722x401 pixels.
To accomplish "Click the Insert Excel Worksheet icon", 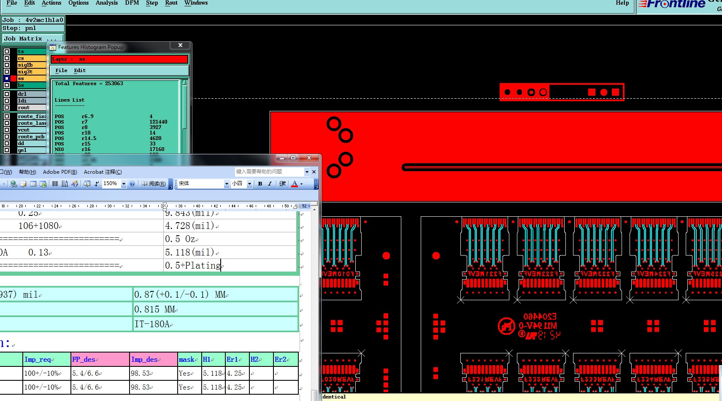I will click(x=43, y=184).
